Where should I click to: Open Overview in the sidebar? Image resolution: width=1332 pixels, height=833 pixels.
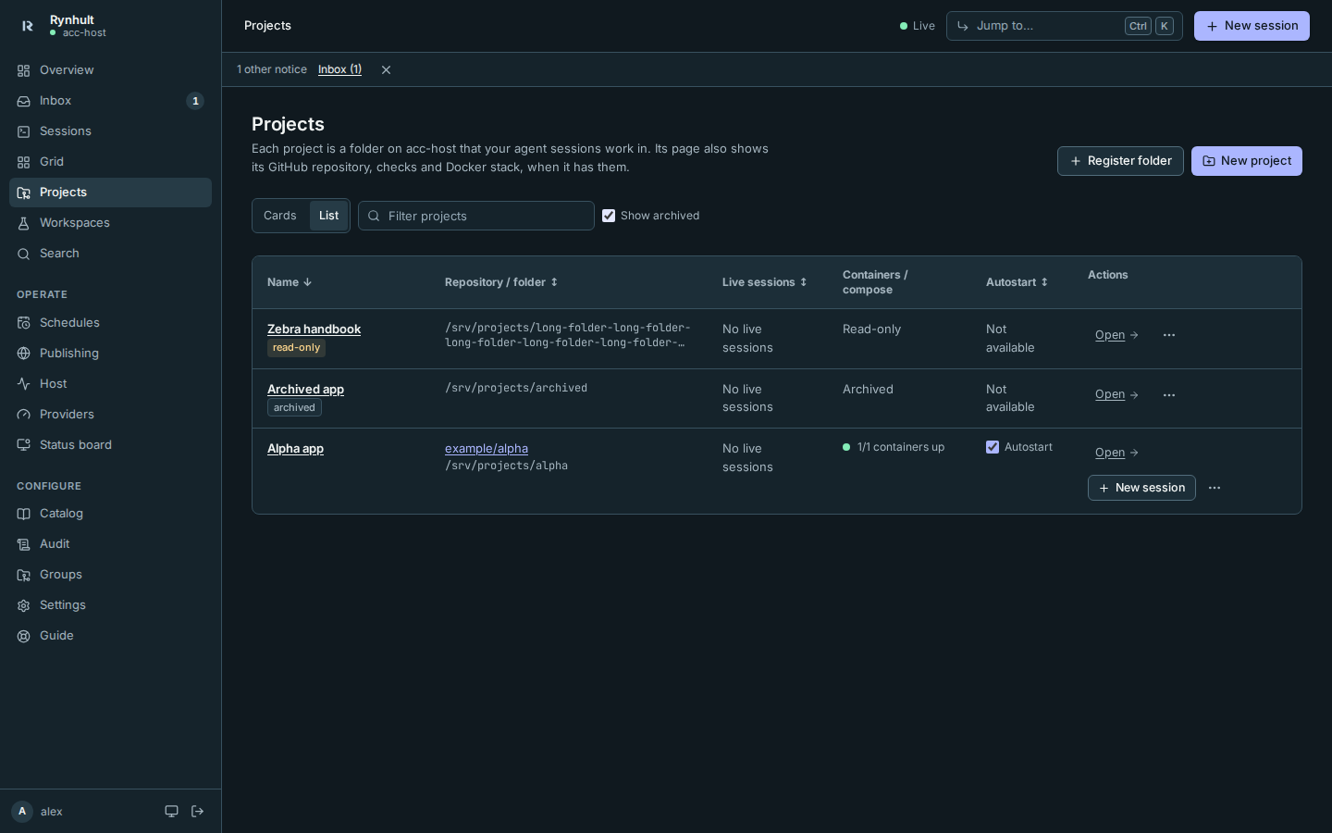tap(110, 70)
